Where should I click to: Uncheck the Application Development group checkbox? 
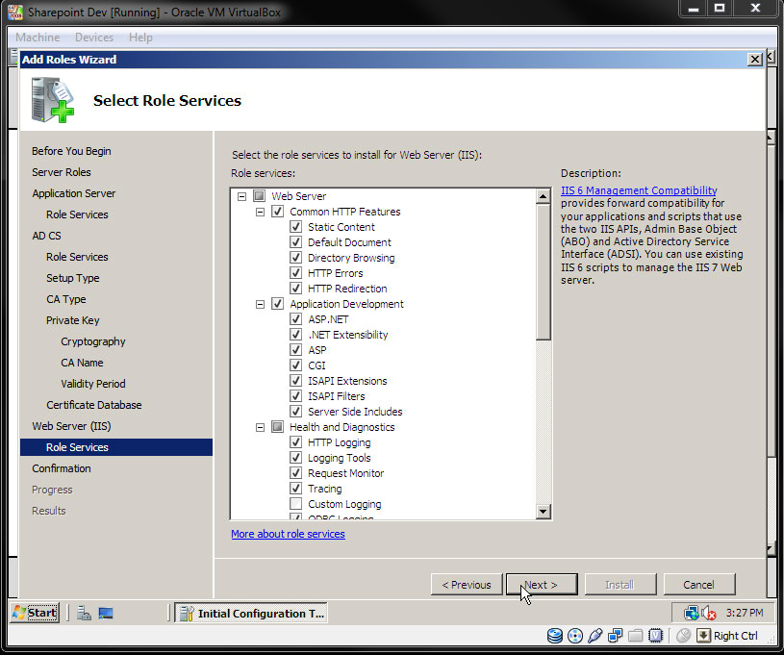pyautogui.click(x=277, y=304)
